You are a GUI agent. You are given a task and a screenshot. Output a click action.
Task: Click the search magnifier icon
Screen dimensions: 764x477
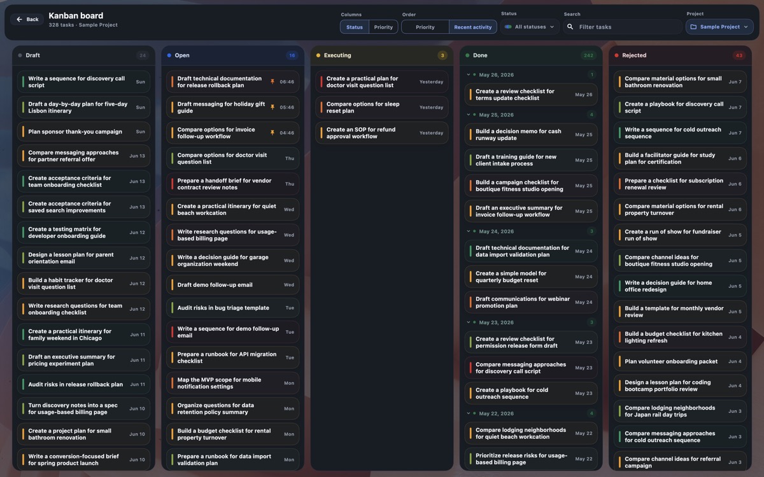(x=570, y=27)
